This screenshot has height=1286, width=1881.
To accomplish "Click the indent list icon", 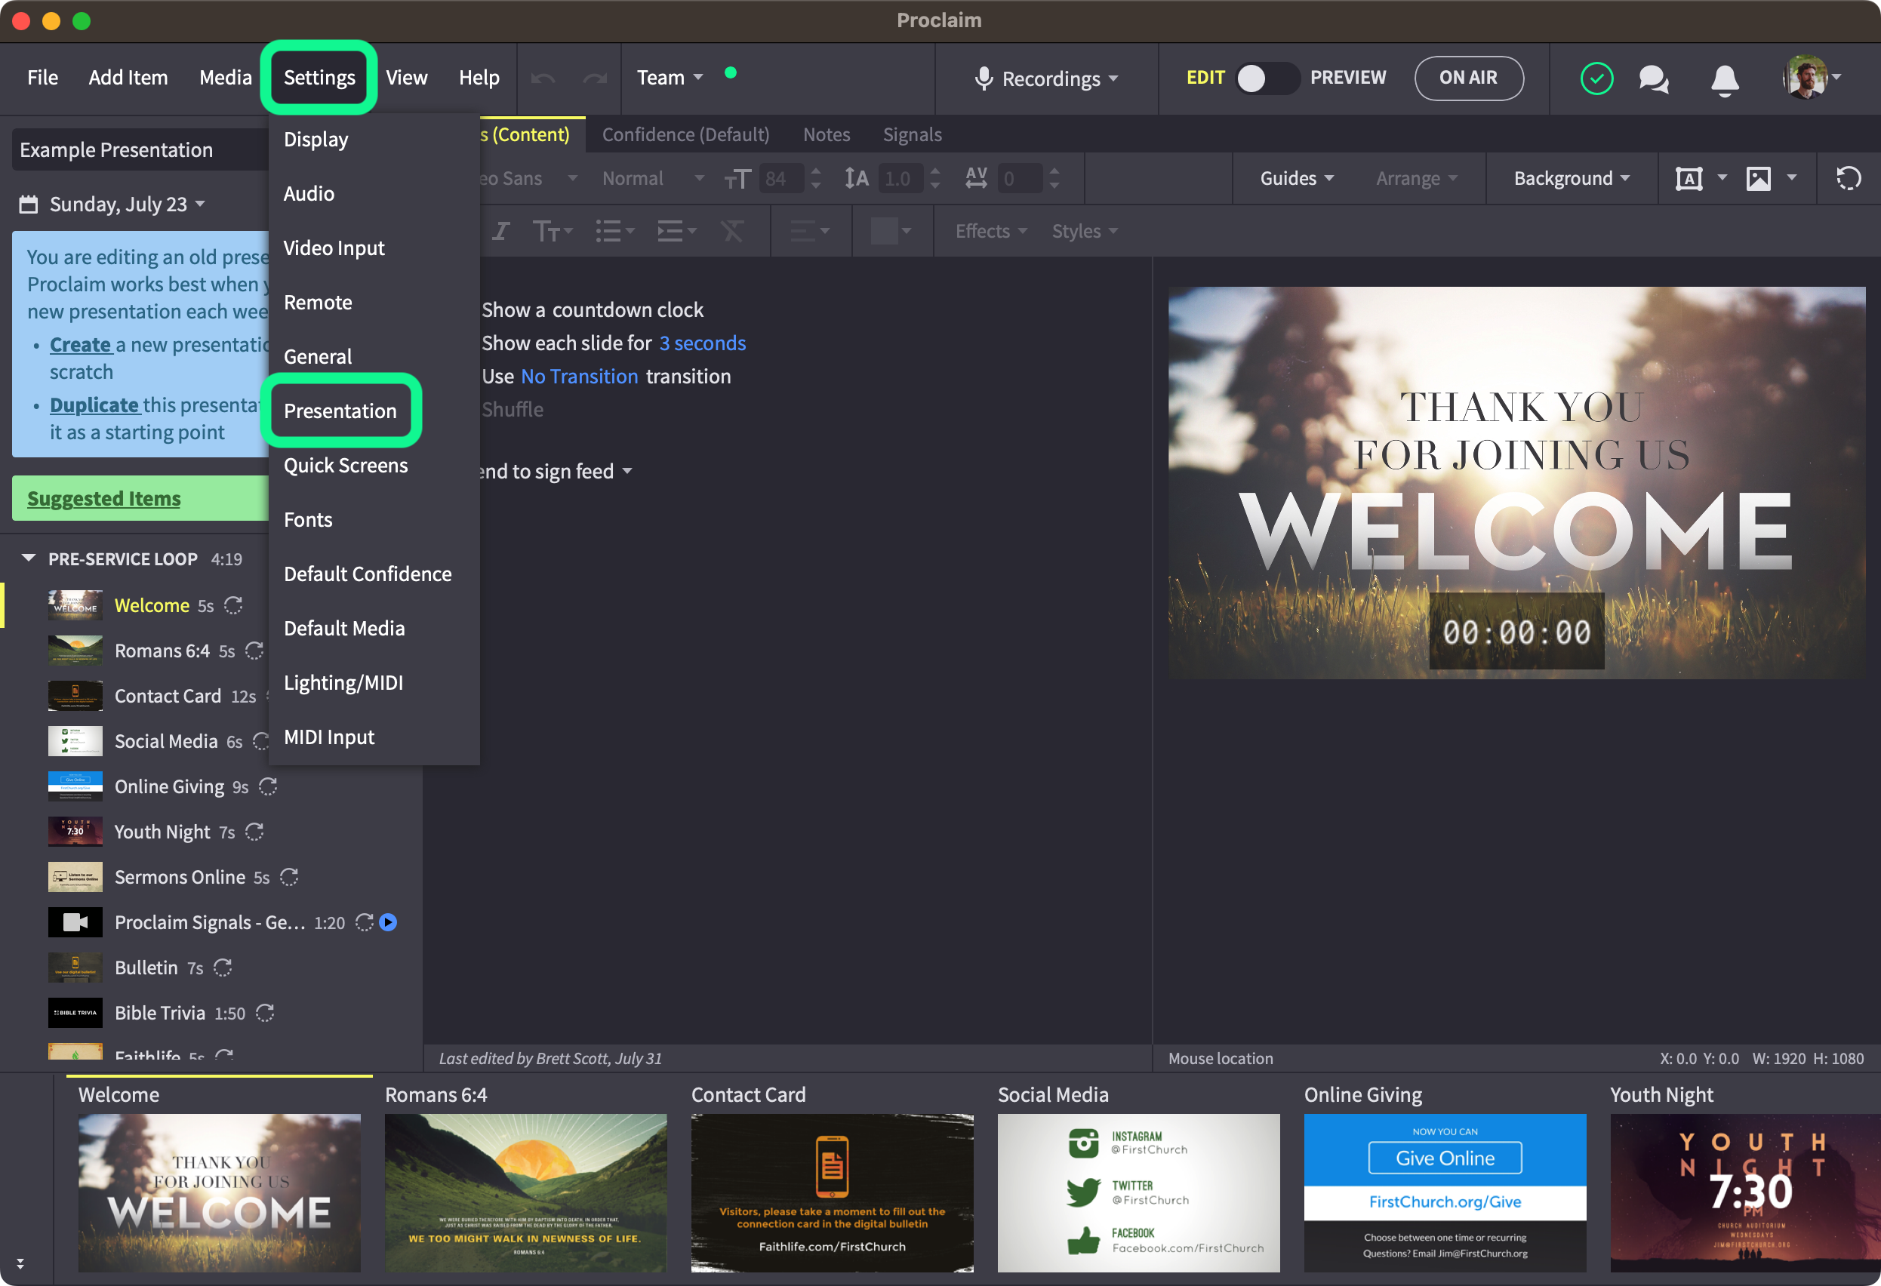I will click(x=670, y=232).
